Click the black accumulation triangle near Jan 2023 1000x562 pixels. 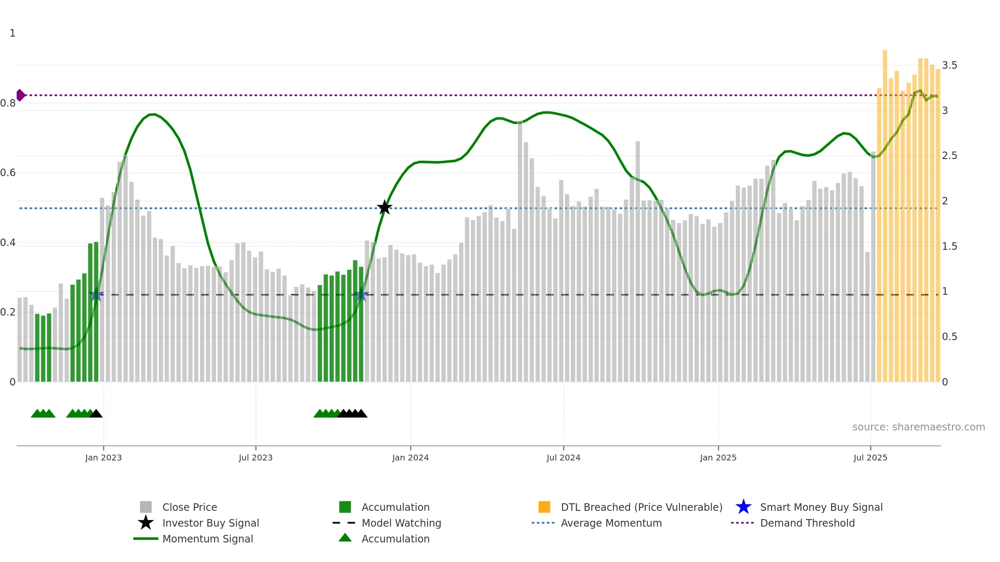pyautogui.click(x=96, y=413)
